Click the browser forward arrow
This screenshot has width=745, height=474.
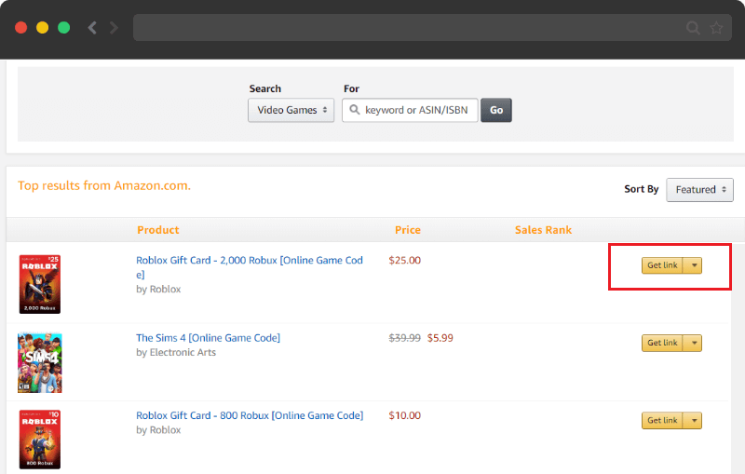point(114,28)
